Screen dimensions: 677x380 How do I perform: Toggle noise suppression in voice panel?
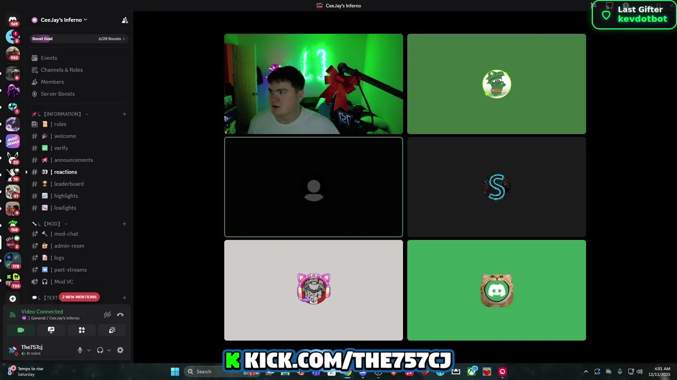(107, 315)
